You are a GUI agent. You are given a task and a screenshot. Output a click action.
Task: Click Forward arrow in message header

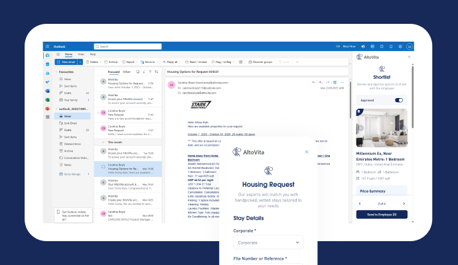coord(327,83)
